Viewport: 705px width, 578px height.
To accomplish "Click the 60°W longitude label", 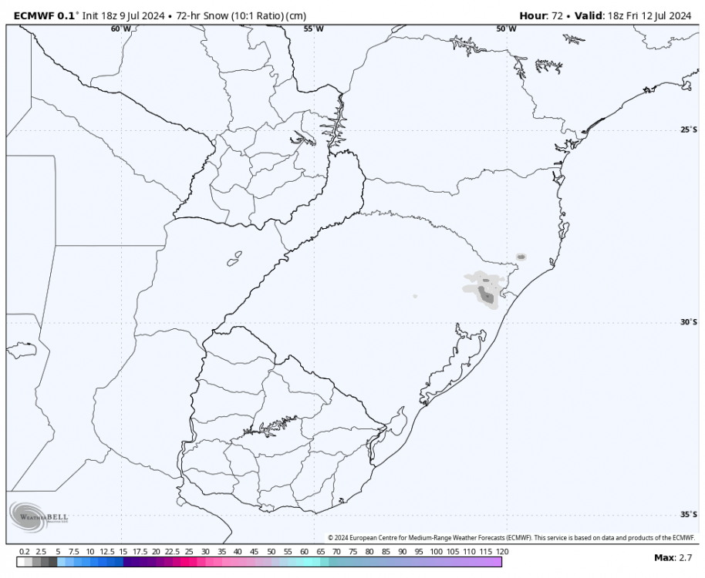I will (121, 29).
